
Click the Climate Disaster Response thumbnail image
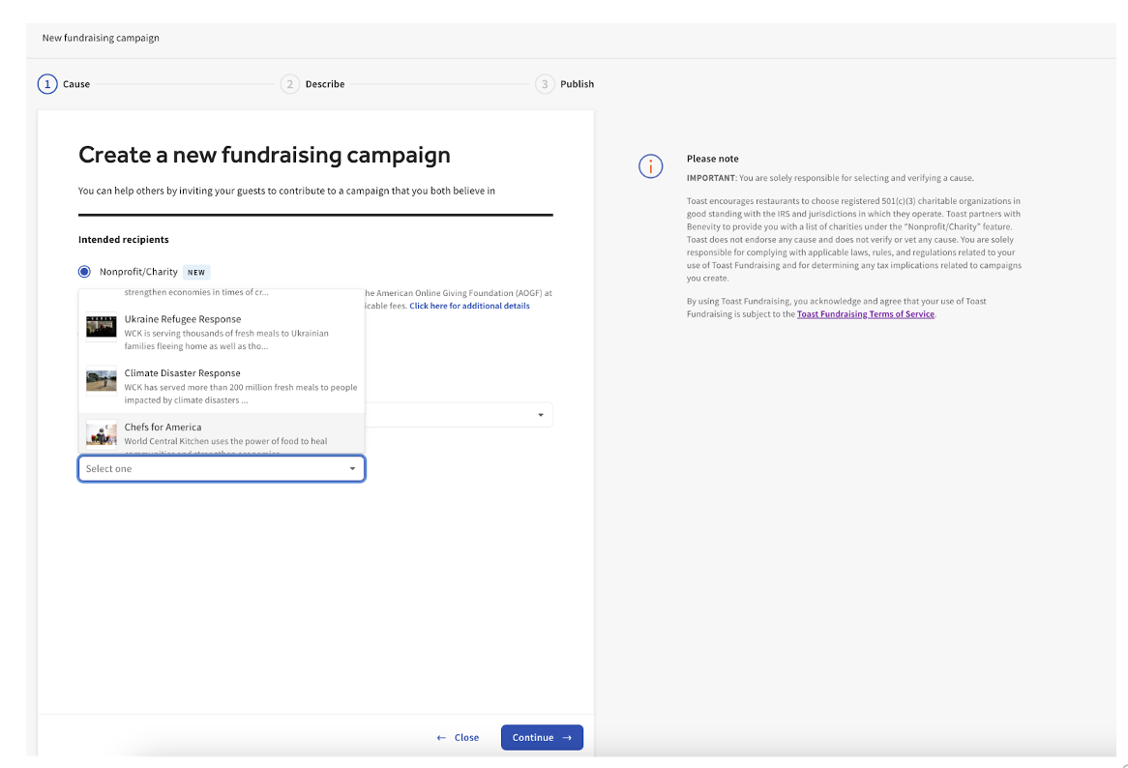[x=102, y=381]
